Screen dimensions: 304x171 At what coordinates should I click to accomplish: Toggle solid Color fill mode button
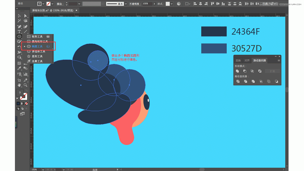click(18, 103)
